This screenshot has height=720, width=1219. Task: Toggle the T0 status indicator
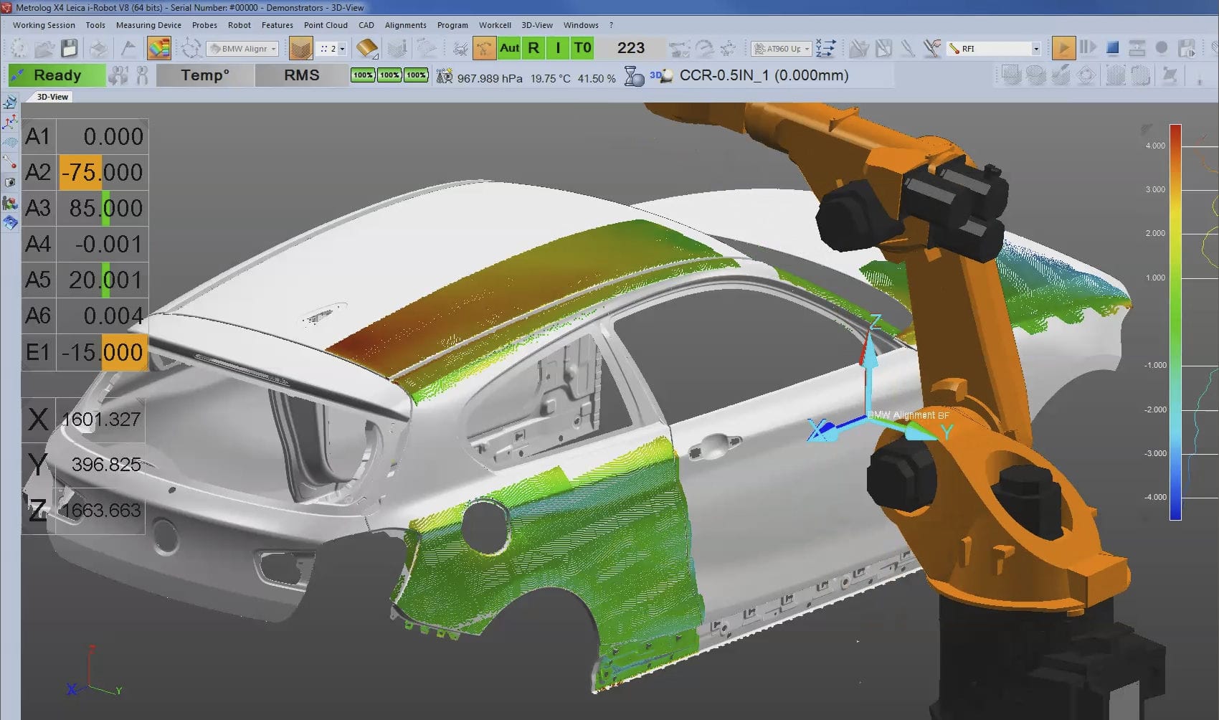(582, 48)
